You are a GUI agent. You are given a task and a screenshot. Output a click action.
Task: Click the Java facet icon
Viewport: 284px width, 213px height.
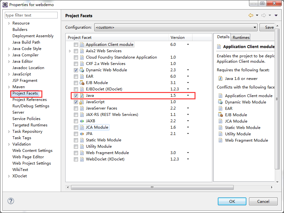(x=82, y=96)
